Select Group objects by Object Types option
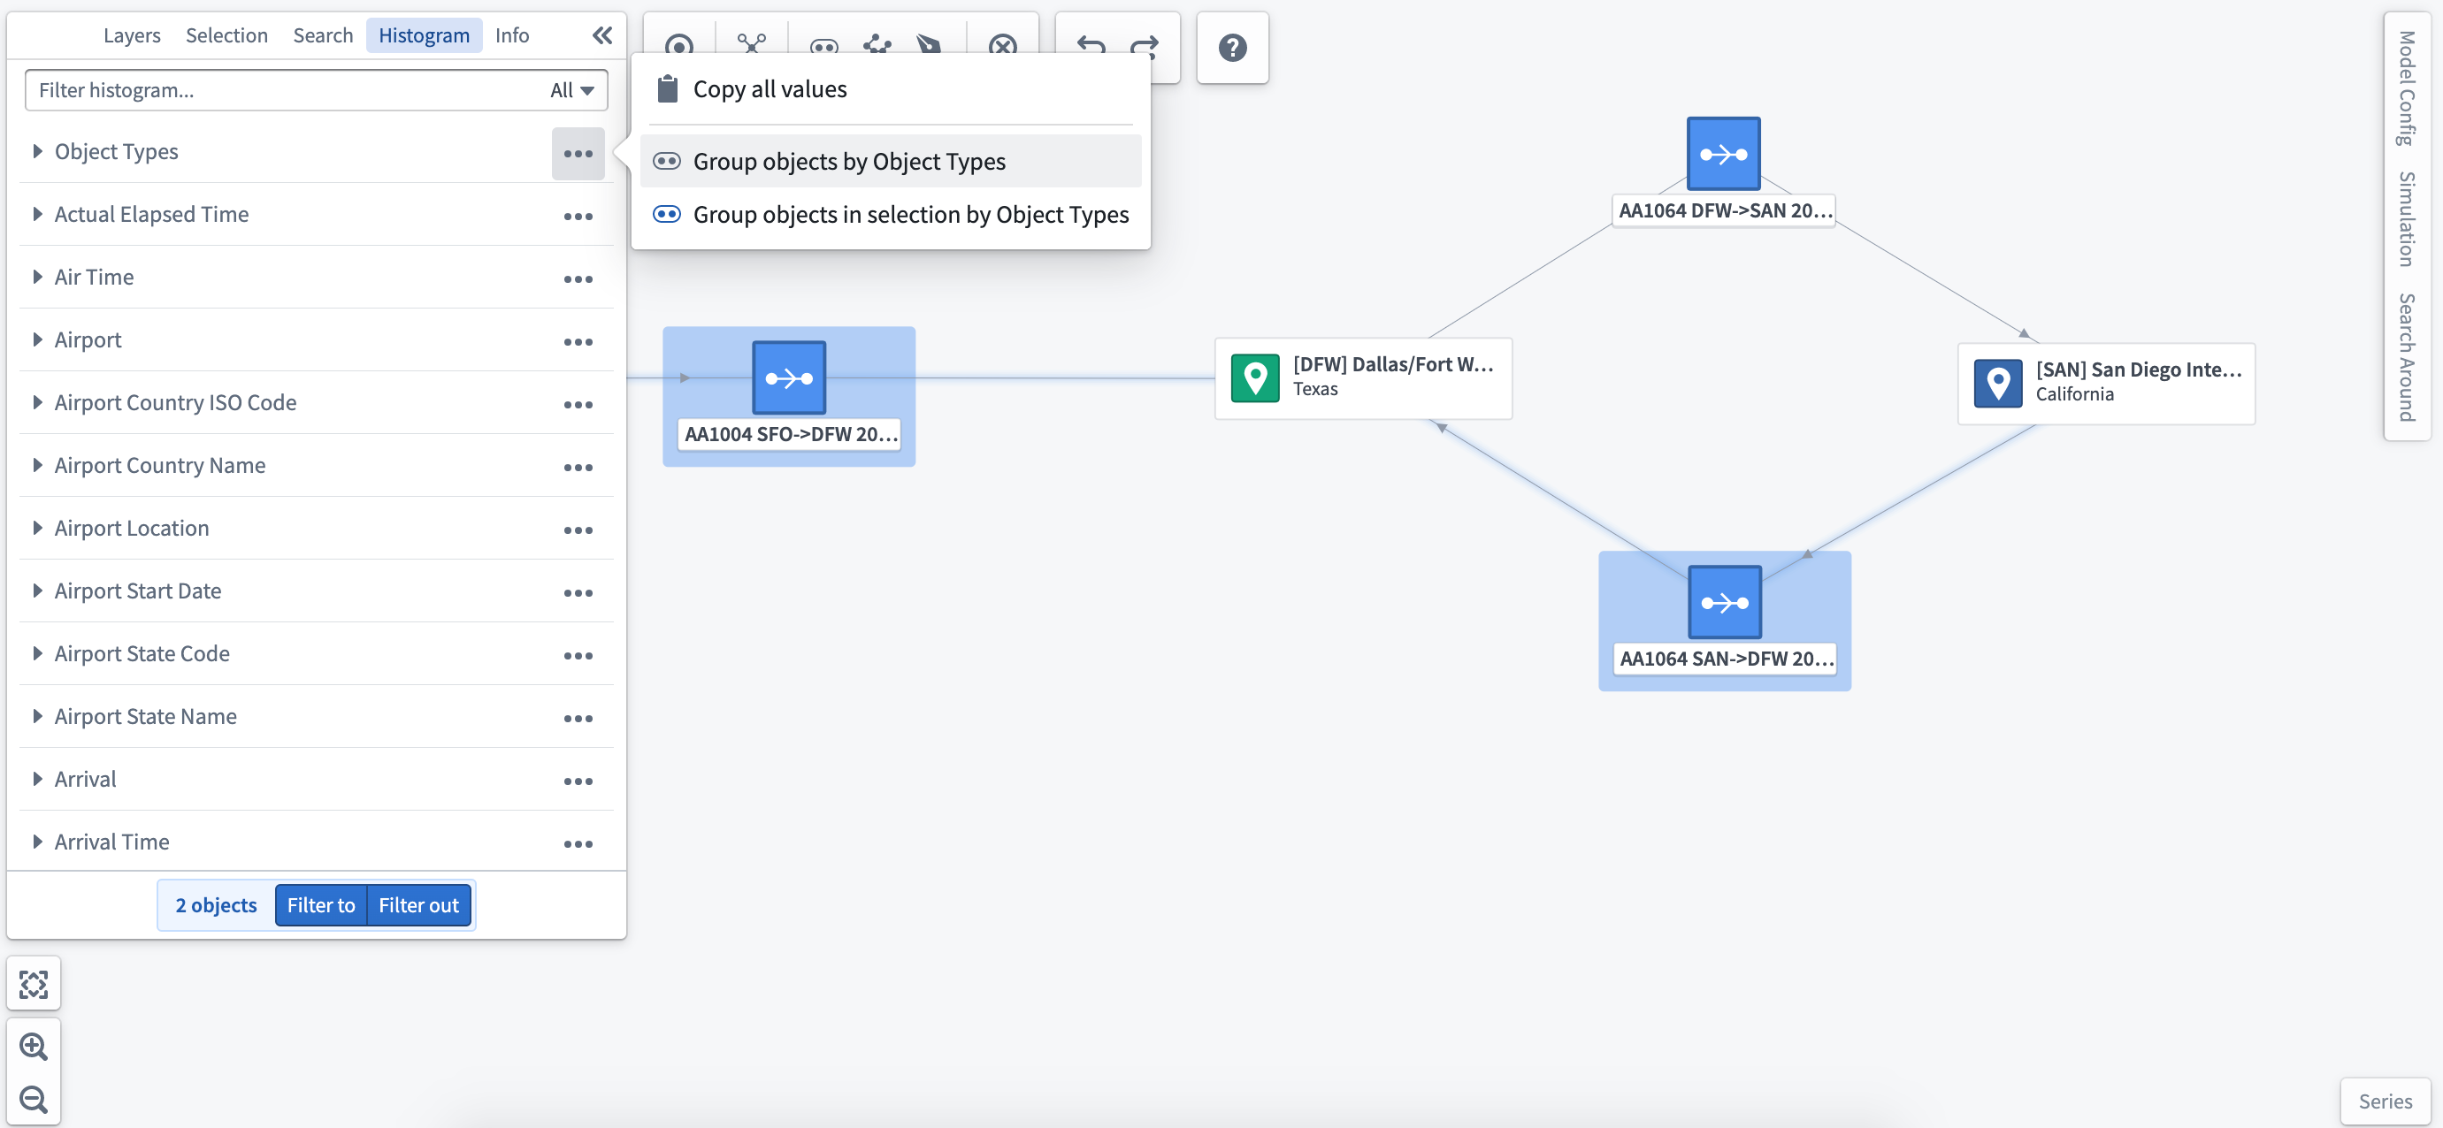Viewport: 2443px width, 1128px height. click(x=849, y=159)
